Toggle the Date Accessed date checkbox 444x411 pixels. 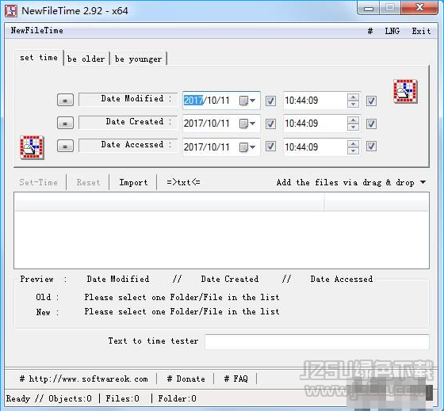(x=270, y=147)
